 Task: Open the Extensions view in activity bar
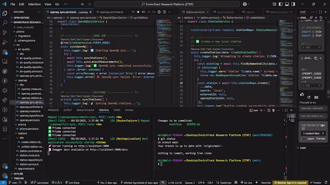[4, 52]
